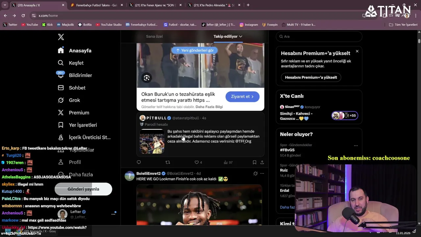This screenshot has height=237, width=421.
Task: Expand Tüm Yer İşaretleri bookmarks folder
Action: pos(403,25)
